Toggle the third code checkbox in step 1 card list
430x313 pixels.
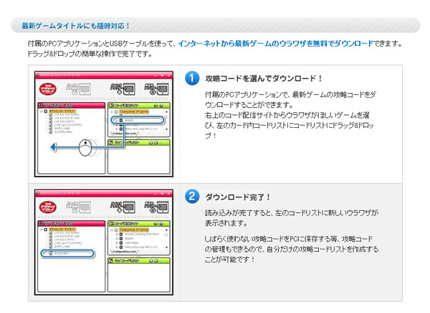50,121
